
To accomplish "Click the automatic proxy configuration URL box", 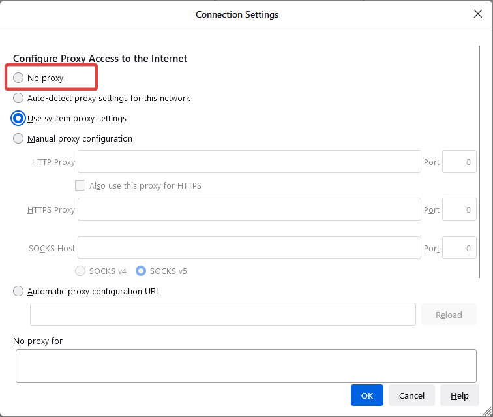I will 222,315.
